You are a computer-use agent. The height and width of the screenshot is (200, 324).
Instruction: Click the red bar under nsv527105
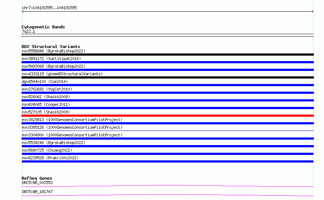167,116
